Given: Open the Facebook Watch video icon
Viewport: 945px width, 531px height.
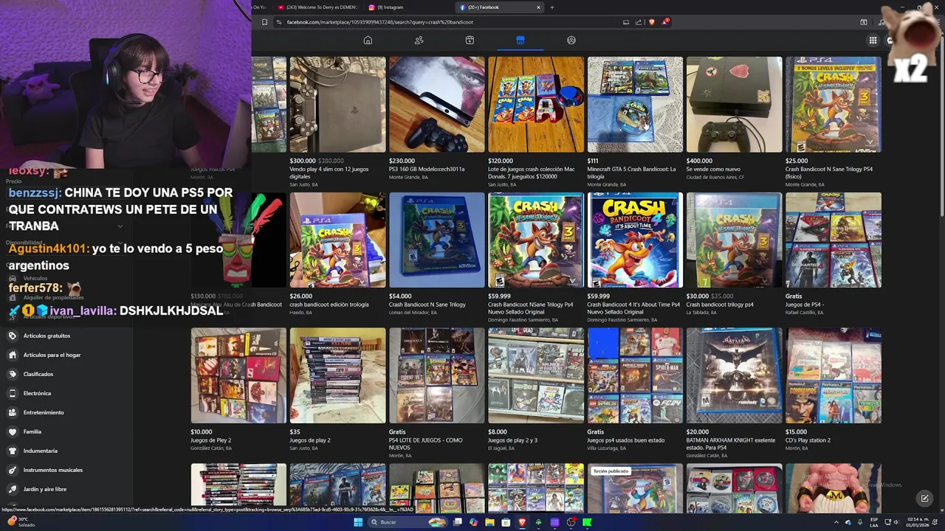Looking at the screenshot, I should (470, 40).
